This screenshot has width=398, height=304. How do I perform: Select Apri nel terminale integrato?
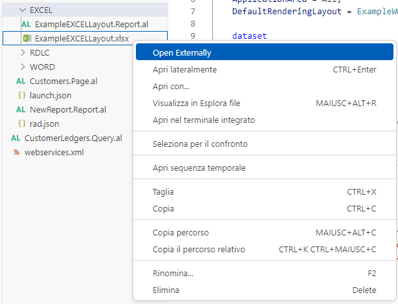(265, 120)
